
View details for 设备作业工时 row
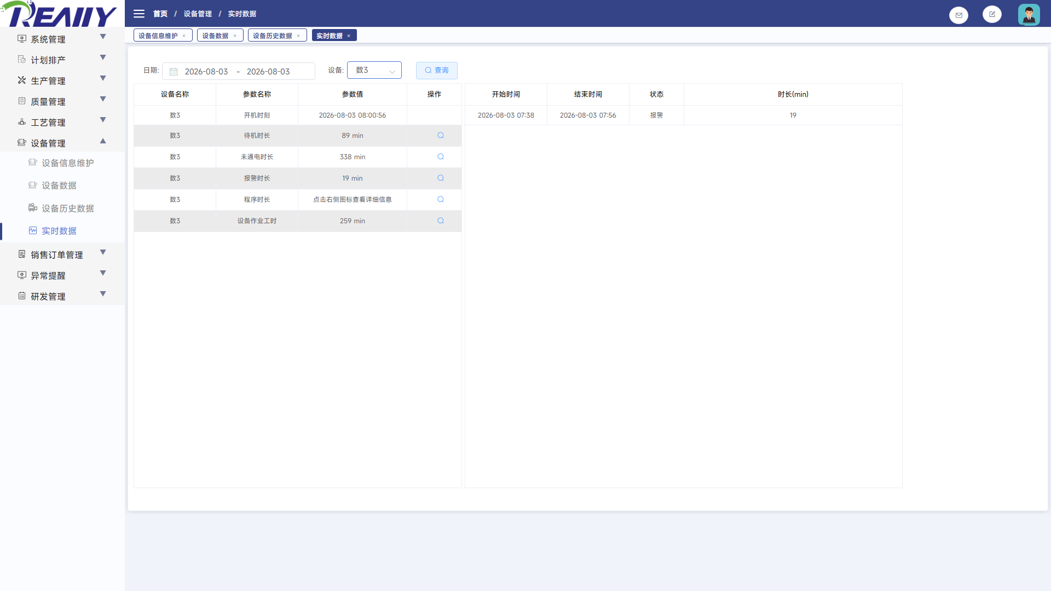[x=441, y=221]
